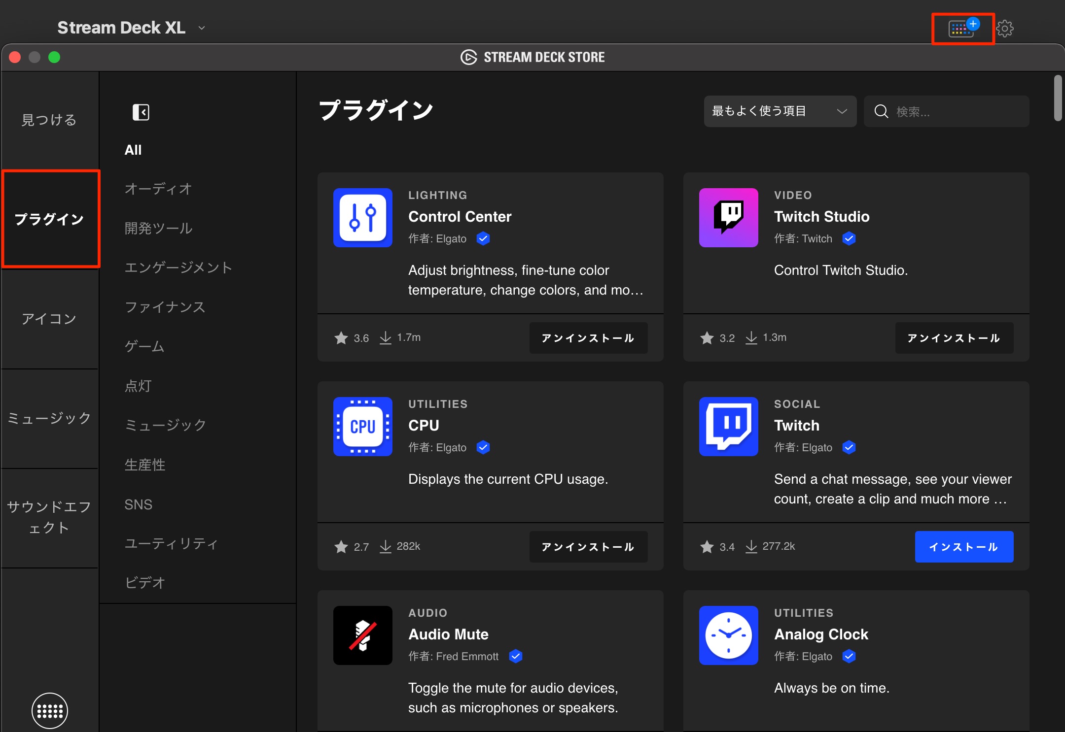Click the 検索 search field
This screenshot has width=1065, height=732.
(x=946, y=111)
